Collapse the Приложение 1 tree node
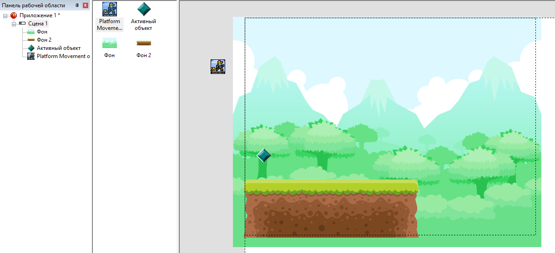This screenshot has height=253, width=555. tap(5, 15)
